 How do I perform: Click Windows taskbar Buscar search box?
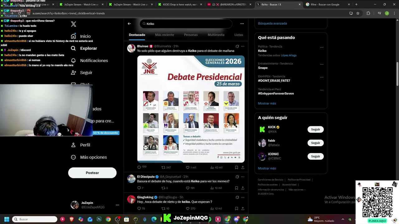(x=35, y=219)
